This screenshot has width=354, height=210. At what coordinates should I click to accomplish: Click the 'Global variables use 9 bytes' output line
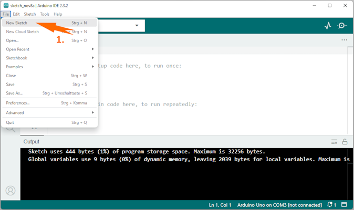coord(189,159)
